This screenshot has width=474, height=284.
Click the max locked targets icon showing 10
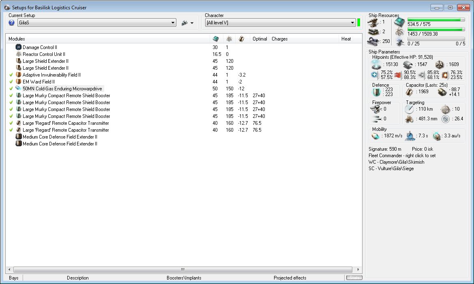[445, 109]
